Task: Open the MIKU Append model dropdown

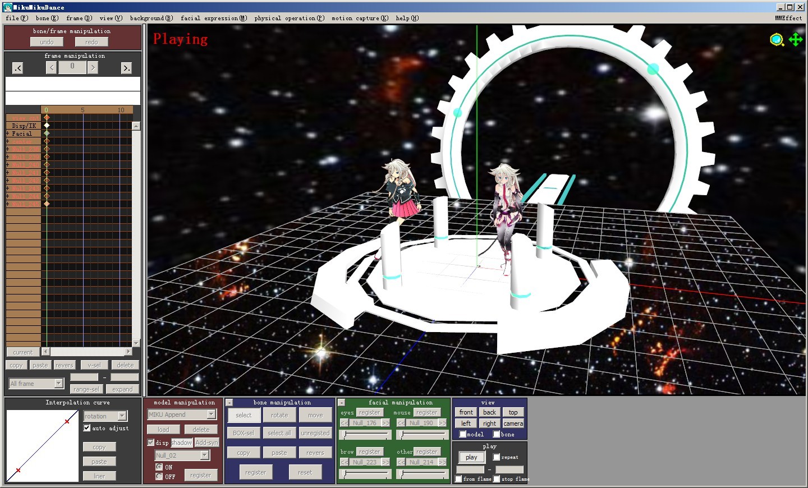Action: click(212, 415)
